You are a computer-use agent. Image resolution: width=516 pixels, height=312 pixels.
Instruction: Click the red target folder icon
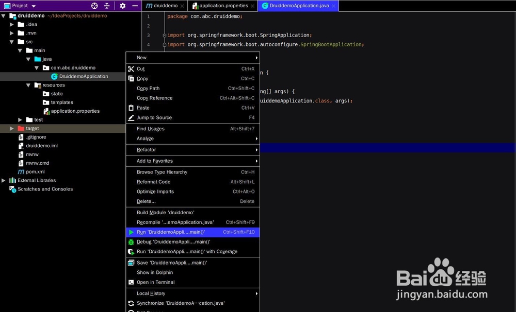(21, 128)
